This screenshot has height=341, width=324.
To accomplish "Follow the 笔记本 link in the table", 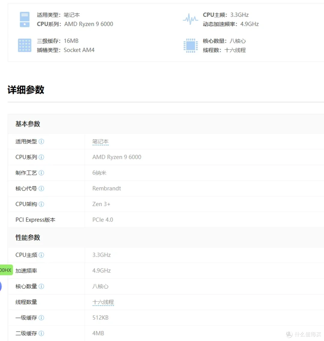I will pos(100,142).
